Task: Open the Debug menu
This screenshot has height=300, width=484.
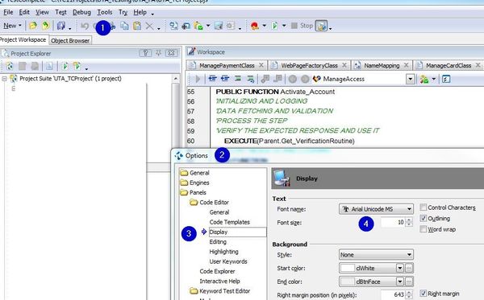Action: 81,12
